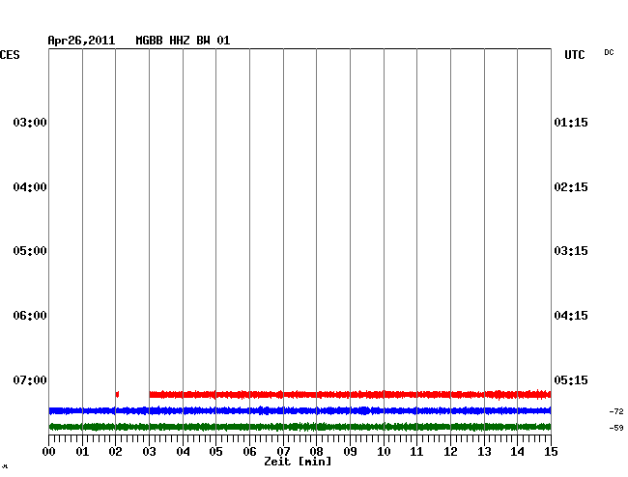This screenshot has height=477, width=628.
Task: Click the short red trace fragment near minute 02
Action: pos(117,394)
